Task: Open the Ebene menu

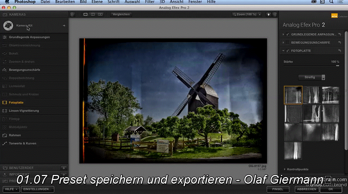Action: pos(97,2)
